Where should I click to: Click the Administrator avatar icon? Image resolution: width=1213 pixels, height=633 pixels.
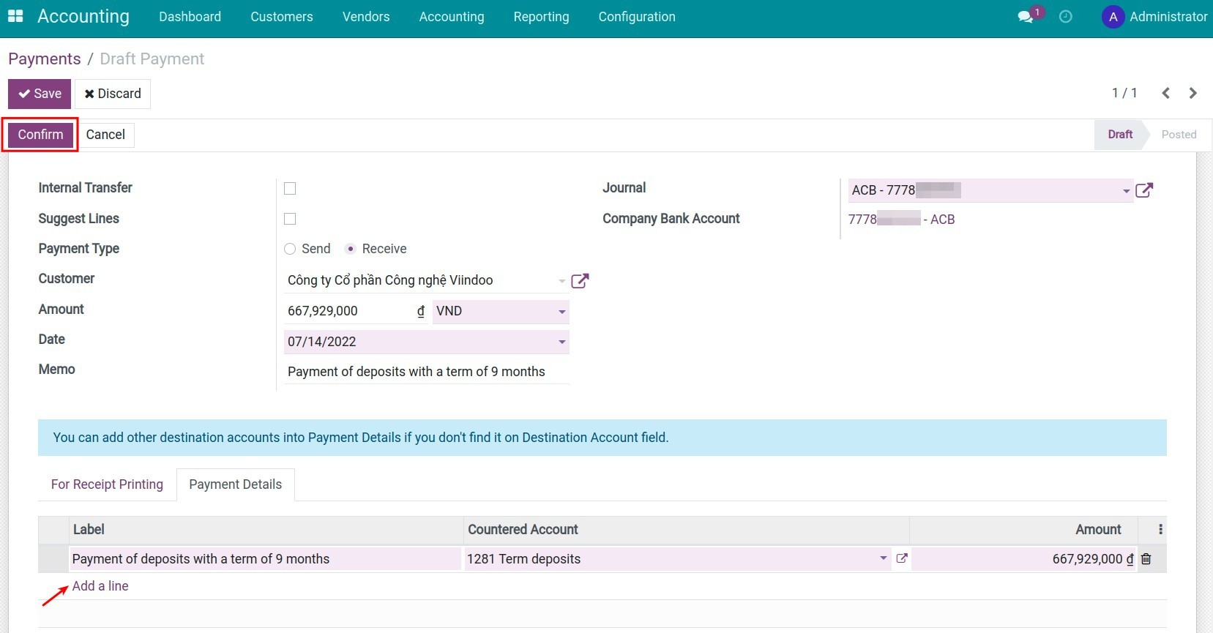tap(1113, 17)
